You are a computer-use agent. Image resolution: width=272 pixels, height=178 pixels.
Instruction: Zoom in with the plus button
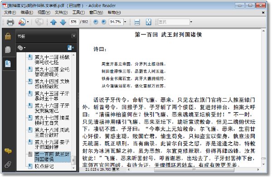point(104,22)
